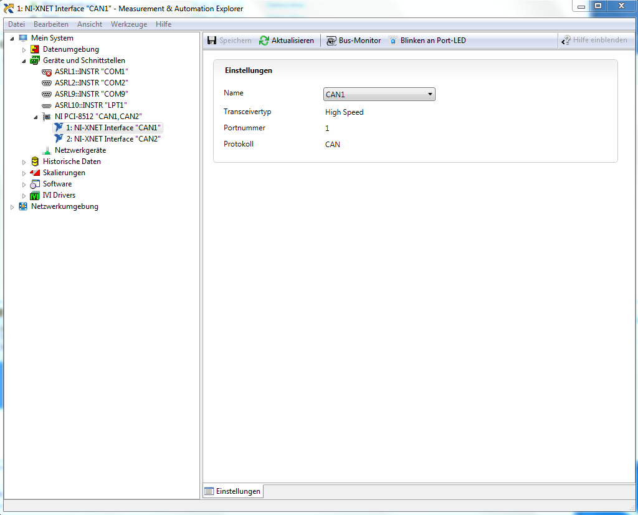Expand the Netzwerkumgebung node

tap(12, 207)
